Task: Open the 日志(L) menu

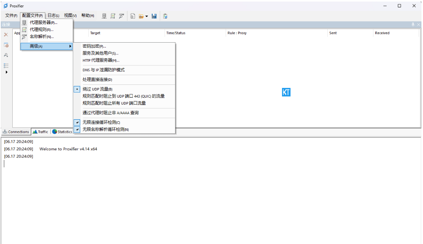Action: (x=53, y=15)
